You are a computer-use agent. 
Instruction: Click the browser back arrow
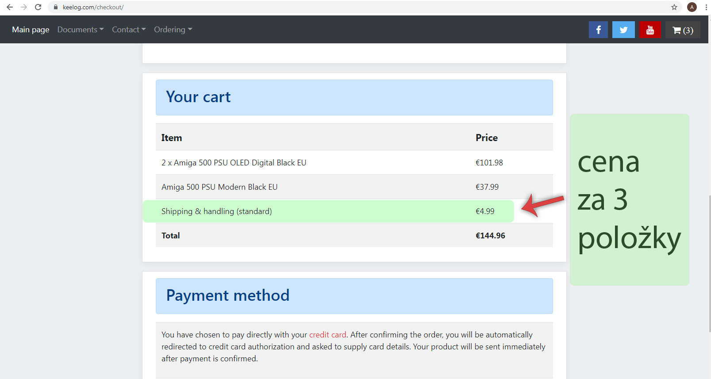pos(10,7)
